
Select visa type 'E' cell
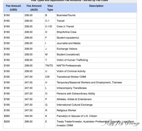[x=50, y=124]
